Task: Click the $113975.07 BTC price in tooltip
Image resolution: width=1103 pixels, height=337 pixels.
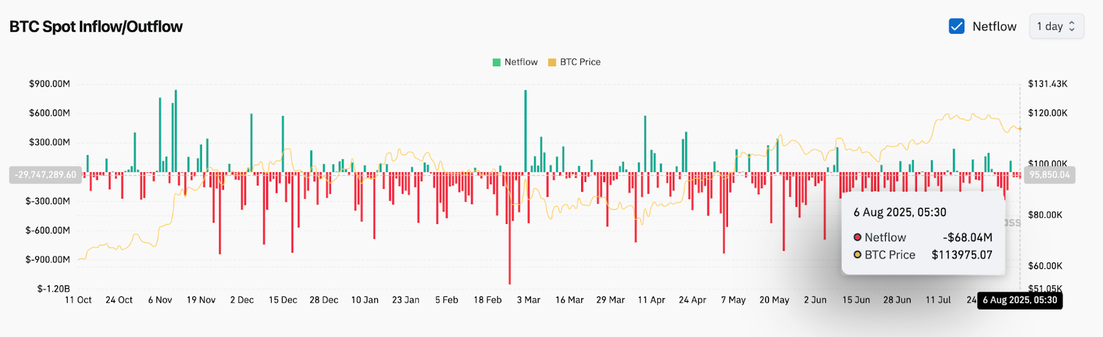Action: click(x=962, y=254)
